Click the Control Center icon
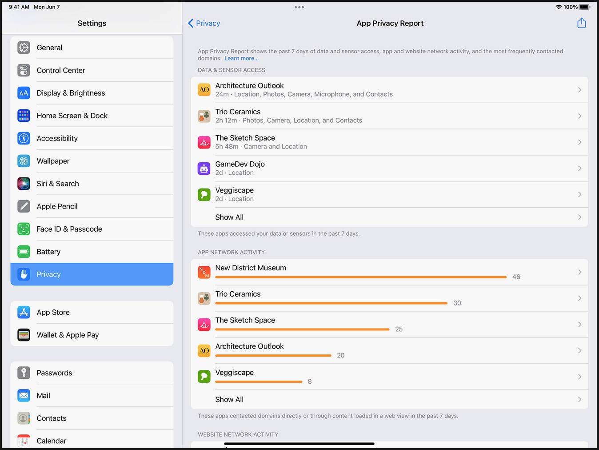 pyautogui.click(x=24, y=70)
